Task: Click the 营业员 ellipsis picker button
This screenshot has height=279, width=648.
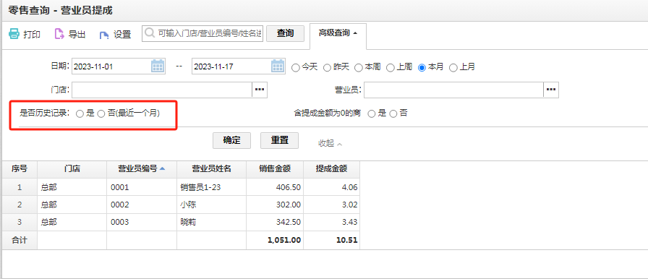Action: pyautogui.click(x=551, y=90)
